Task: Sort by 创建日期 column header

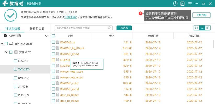Action: tap(153, 36)
